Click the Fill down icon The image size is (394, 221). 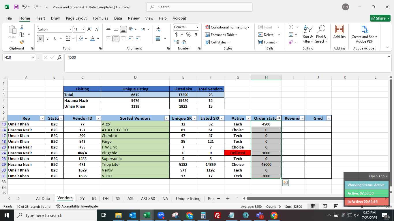pyautogui.click(x=291, y=35)
